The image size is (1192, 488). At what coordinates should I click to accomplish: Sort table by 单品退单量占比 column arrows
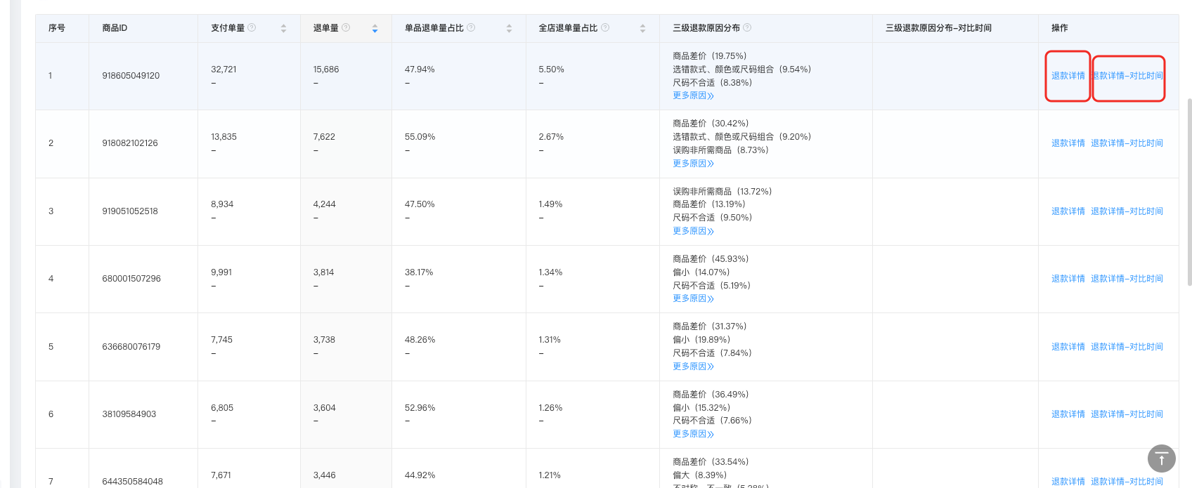pyautogui.click(x=509, y=29)
